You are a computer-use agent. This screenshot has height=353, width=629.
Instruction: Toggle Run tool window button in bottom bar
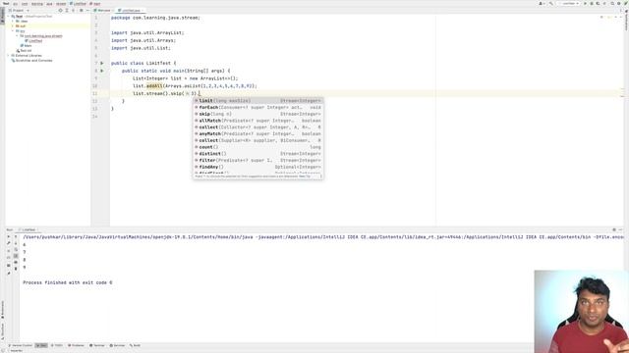tap(41, 345)
